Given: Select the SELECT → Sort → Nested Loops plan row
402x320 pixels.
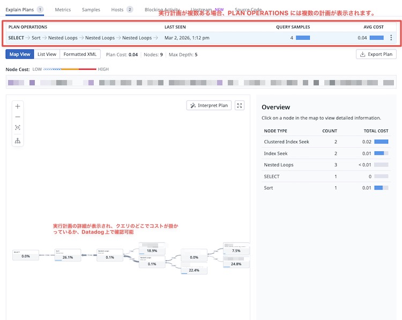Looking at the screenshot, I should tap(201, 38).
